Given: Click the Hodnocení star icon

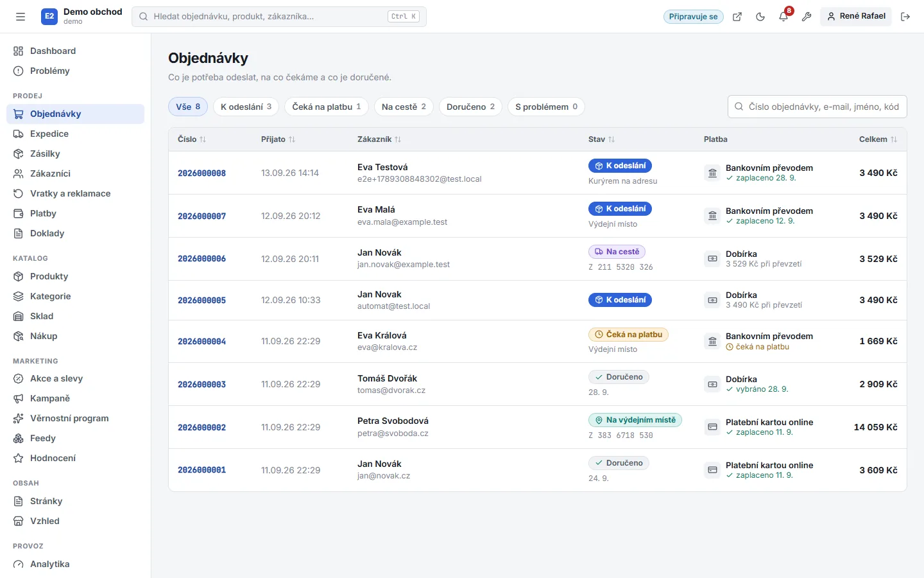Looking at the screenshot, I should pos(19,458).
